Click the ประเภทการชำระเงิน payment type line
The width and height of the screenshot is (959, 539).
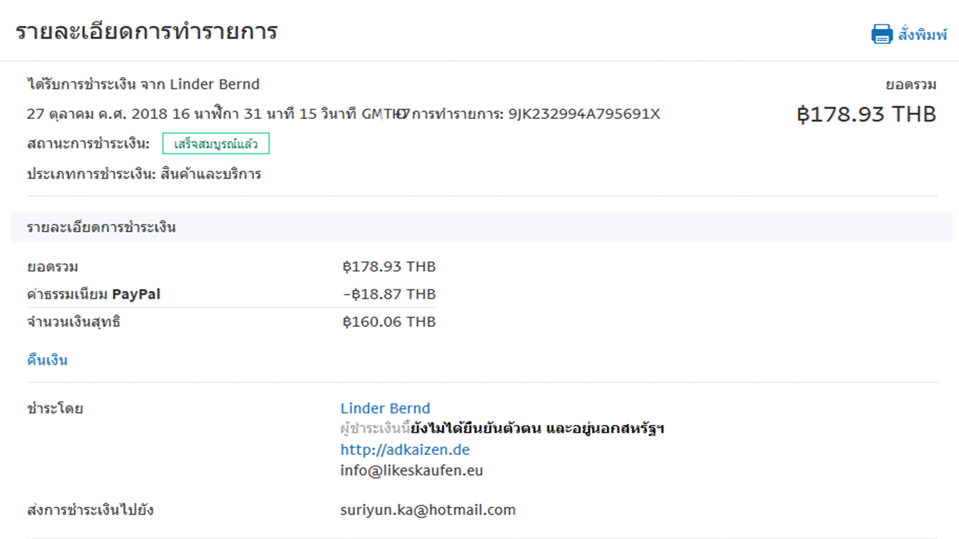(143, 174)
